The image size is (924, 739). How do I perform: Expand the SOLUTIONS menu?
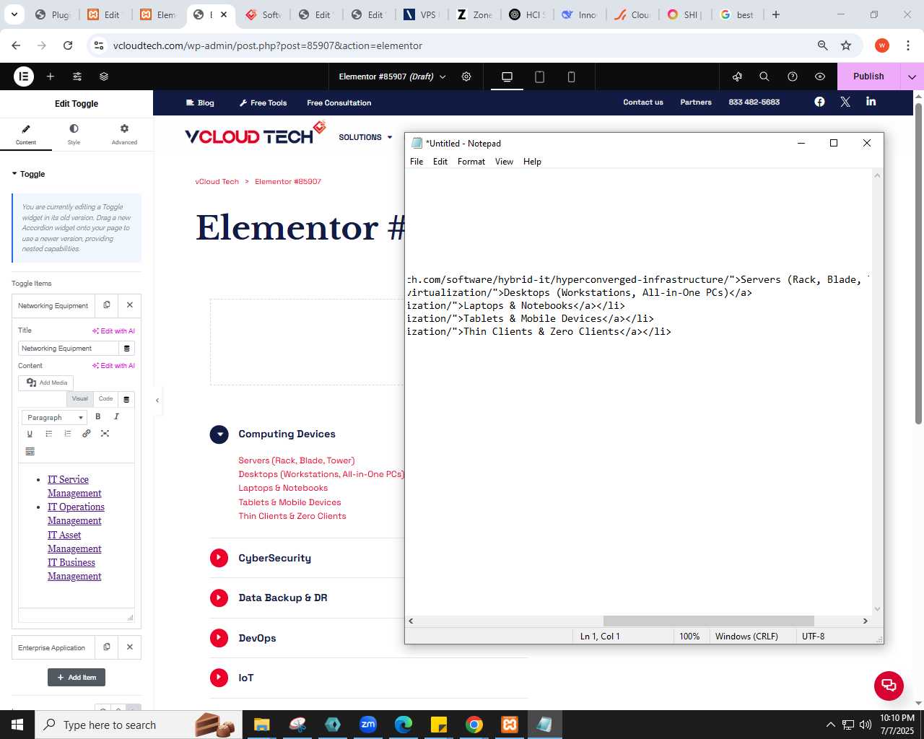pyautogui.click(x=365, y=137)
